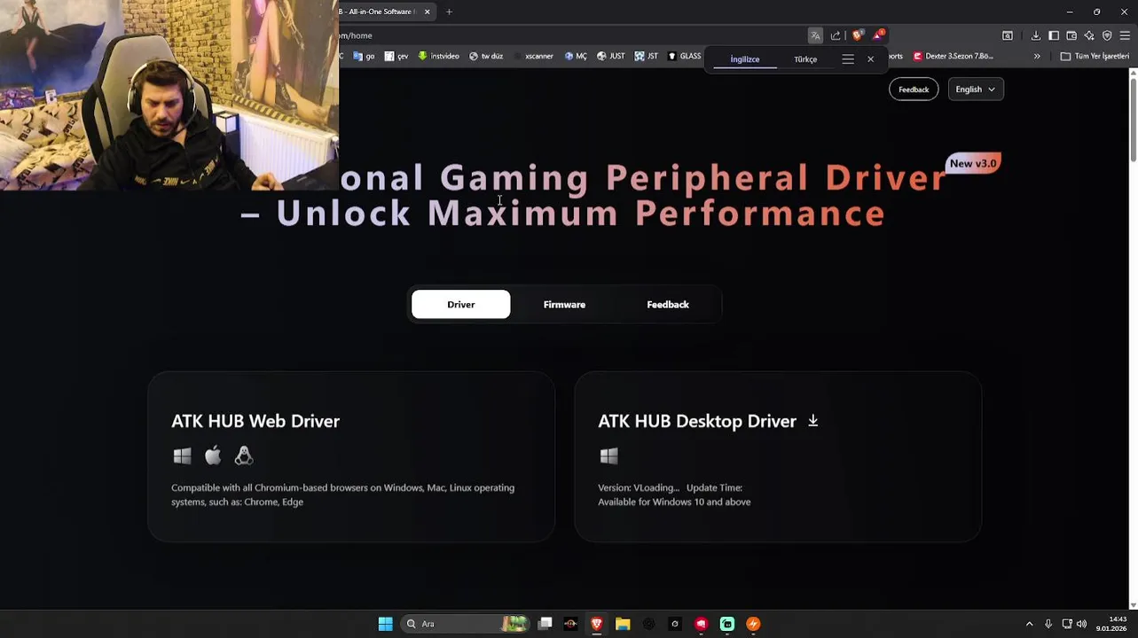The width and height of the screenshot is (1138, 638).
Task: Open the volume speaker tray icon
Action: (1081, 624)
